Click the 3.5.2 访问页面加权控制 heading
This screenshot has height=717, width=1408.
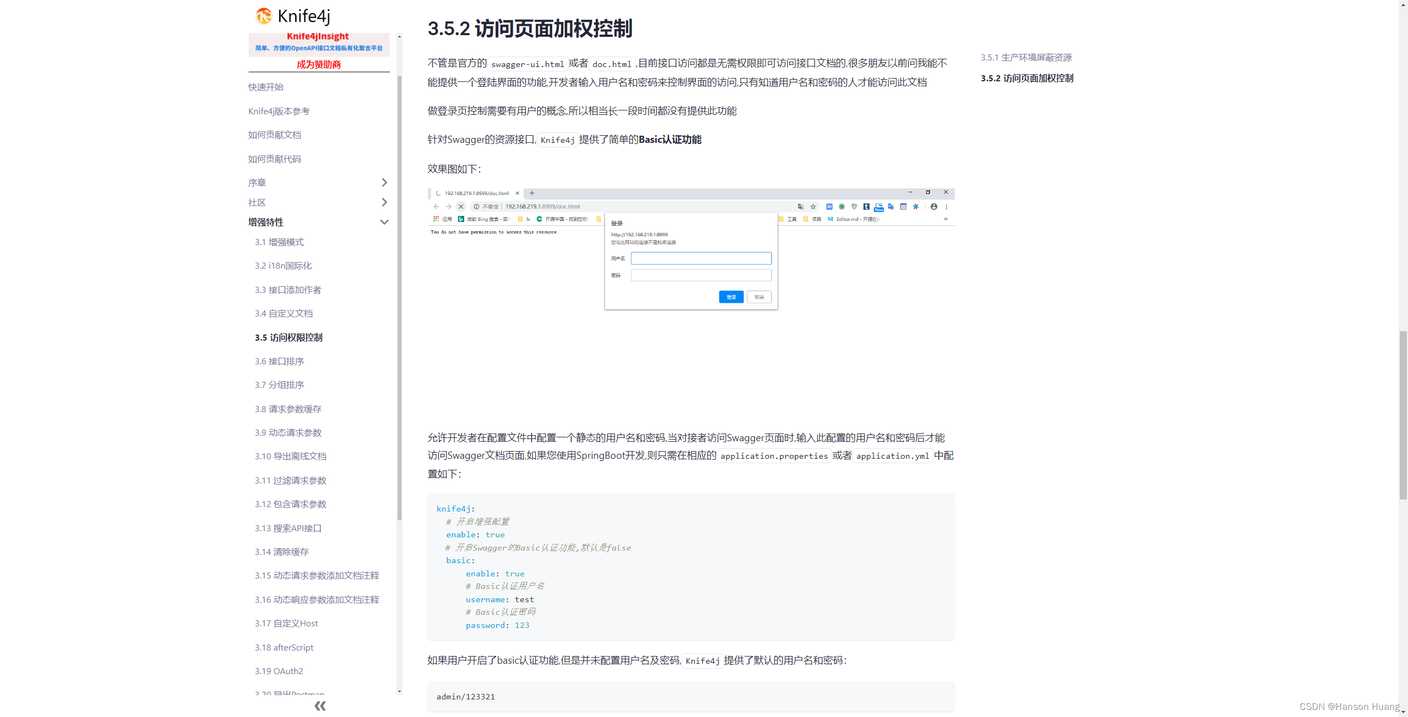click(530, 29)
